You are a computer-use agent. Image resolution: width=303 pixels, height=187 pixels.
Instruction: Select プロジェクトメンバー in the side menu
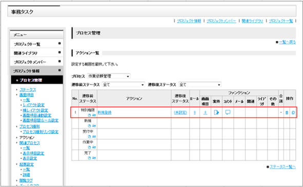(x=36, y=62)
